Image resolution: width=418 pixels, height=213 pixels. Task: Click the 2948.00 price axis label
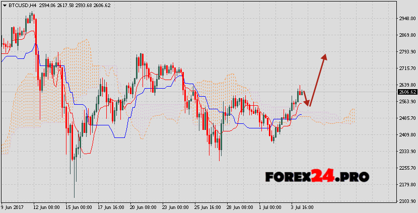click(406, 19)
